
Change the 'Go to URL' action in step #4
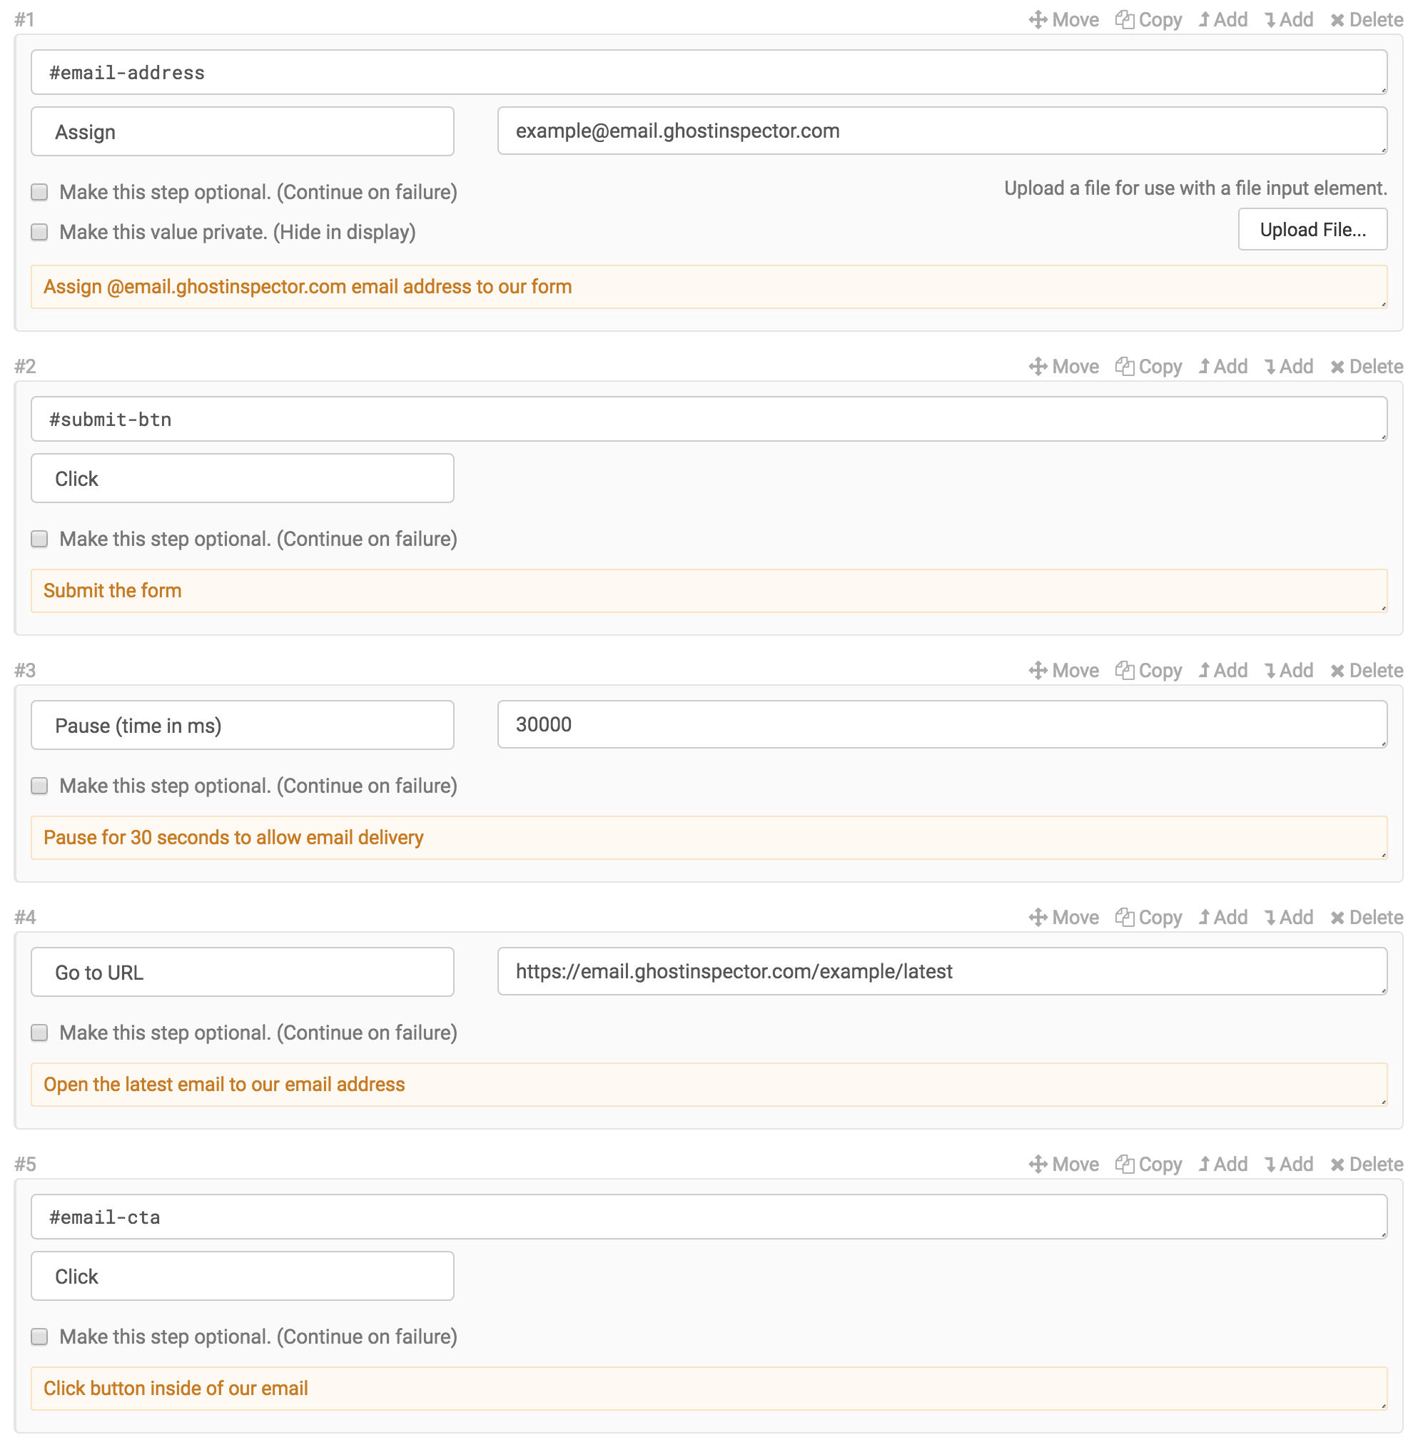(241, 972)
